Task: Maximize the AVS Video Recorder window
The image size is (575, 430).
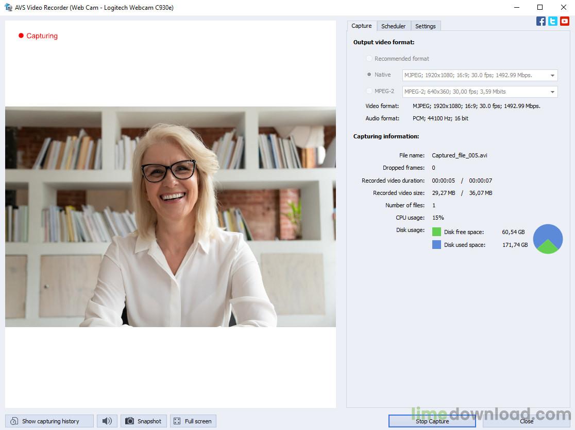Action: tap(540, 7)
